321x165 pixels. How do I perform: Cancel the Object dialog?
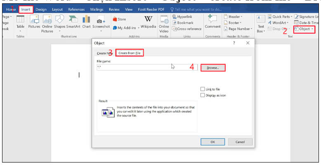[x=240, y=142]
